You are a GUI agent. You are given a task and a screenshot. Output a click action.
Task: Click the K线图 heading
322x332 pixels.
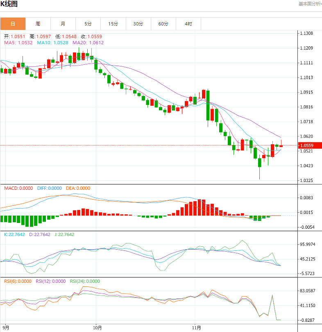tap(9, 4)
